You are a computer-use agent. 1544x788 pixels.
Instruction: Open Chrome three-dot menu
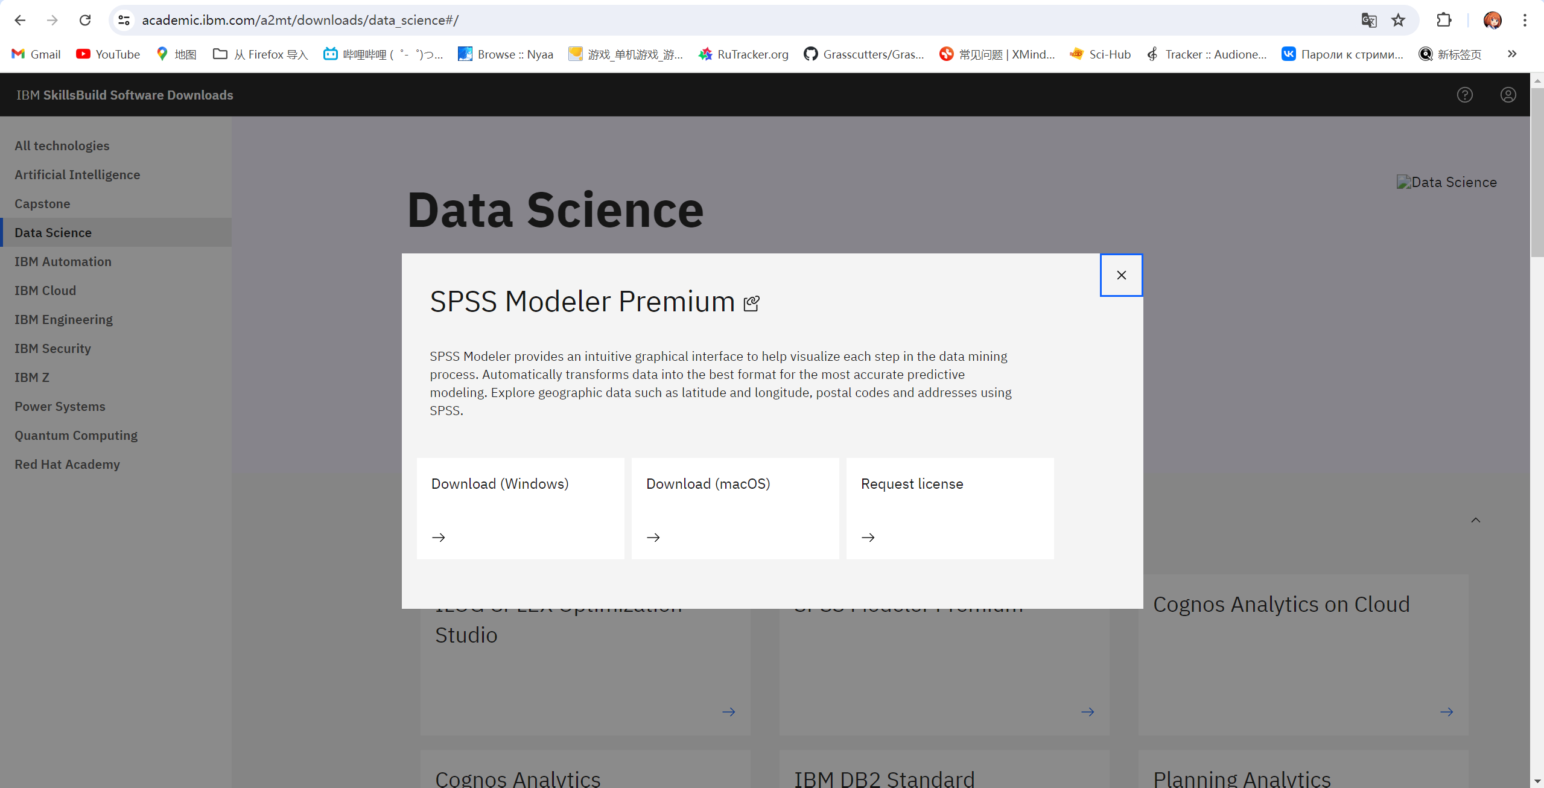click(x=1525, y=20)
